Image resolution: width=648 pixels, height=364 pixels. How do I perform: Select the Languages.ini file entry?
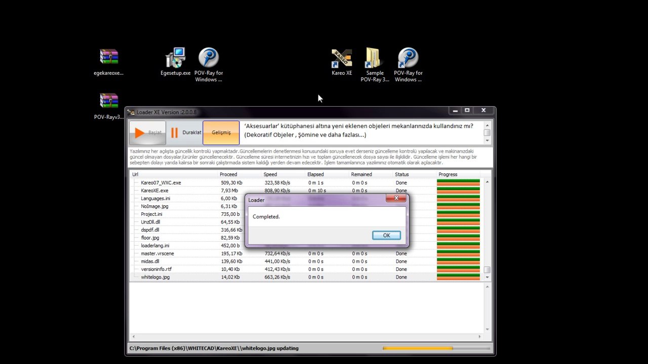point(155,199)
